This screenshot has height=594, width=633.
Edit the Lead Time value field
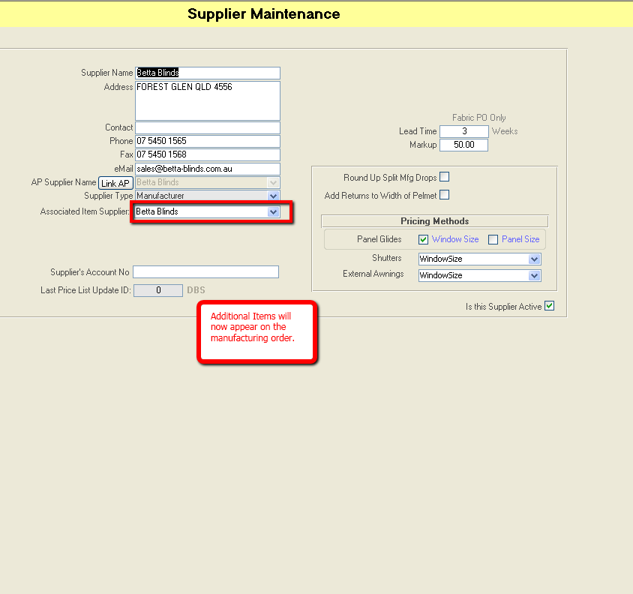pos(463,131)
